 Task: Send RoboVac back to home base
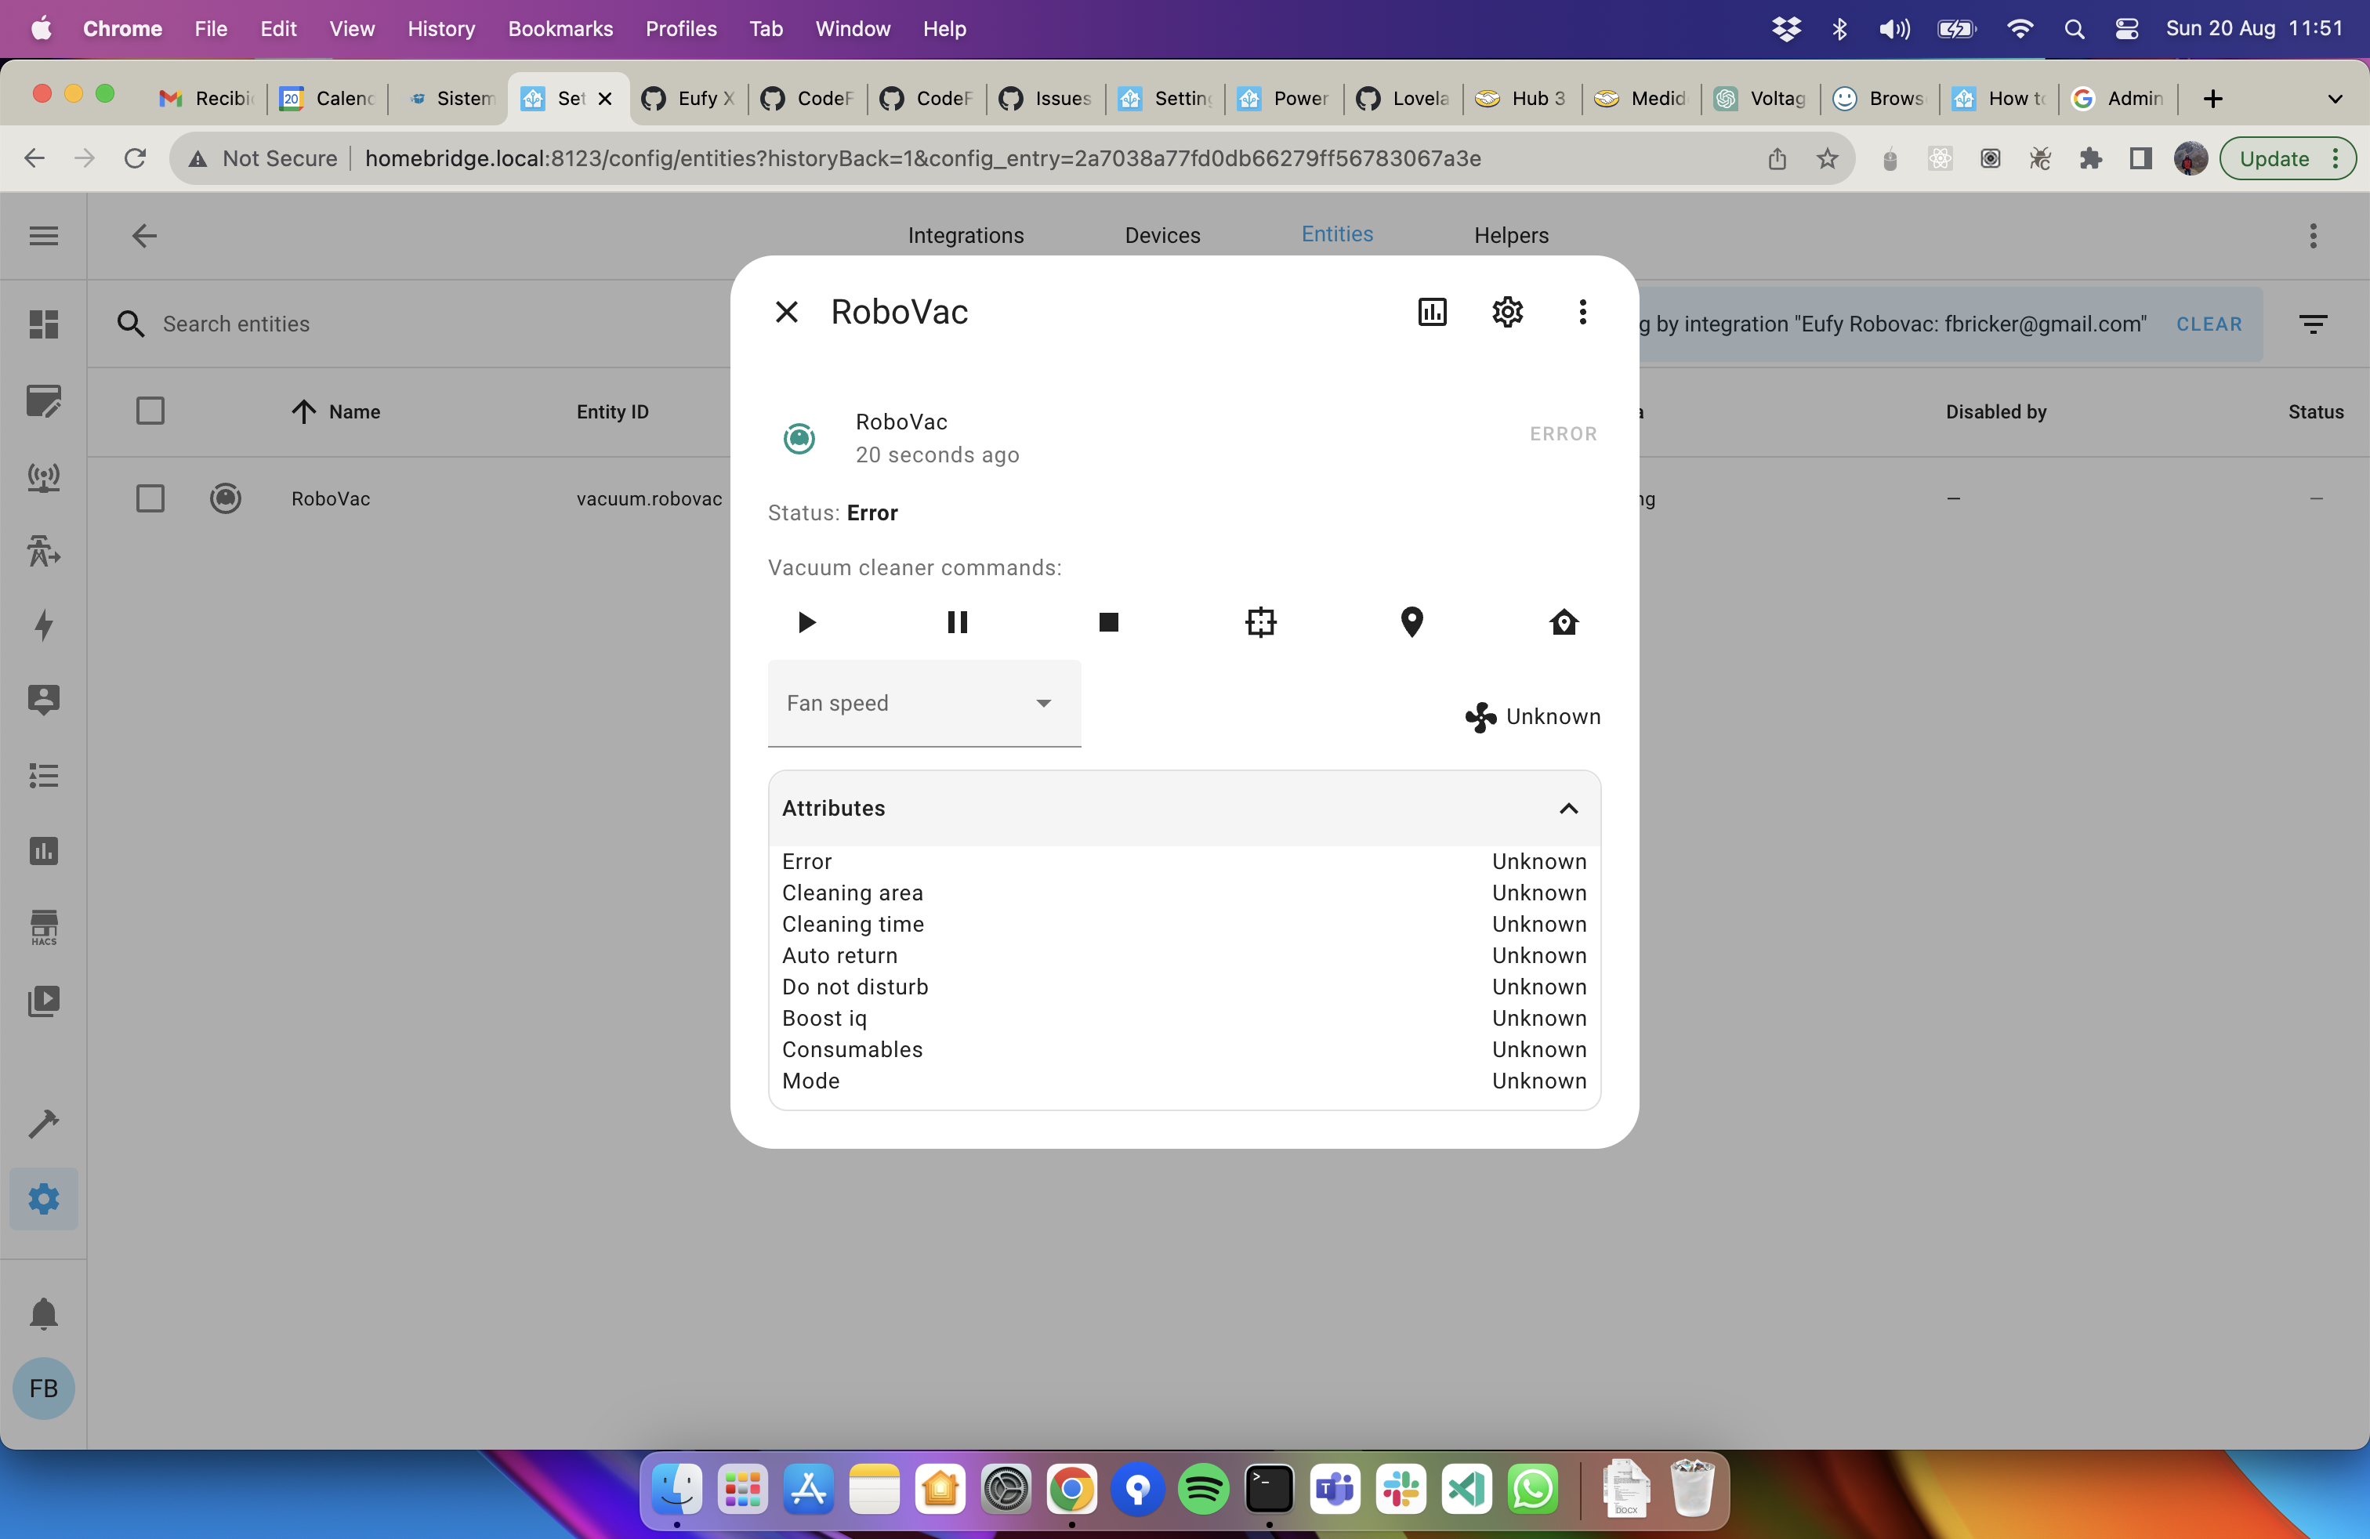[1563, 622]
